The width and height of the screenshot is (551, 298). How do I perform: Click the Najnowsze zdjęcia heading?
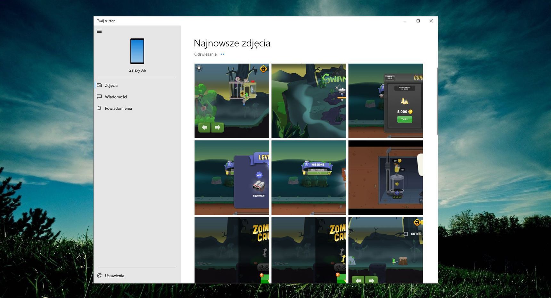pos(232,43)
